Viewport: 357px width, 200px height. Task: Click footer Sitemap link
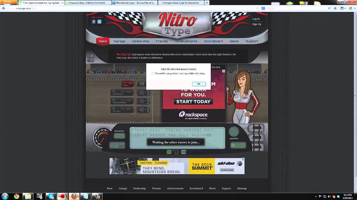pos(242,188)
